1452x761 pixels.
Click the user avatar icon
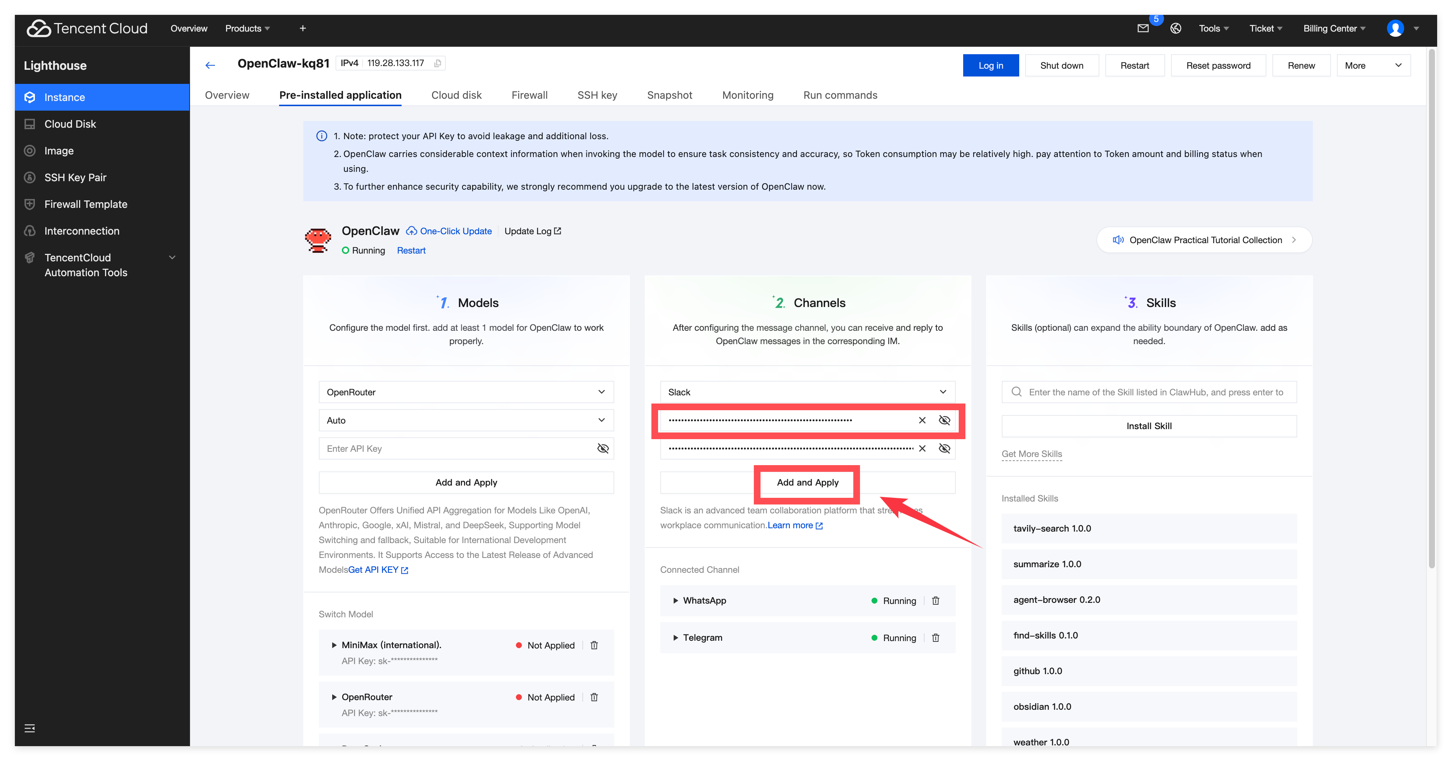click(x=1395, y=28)
